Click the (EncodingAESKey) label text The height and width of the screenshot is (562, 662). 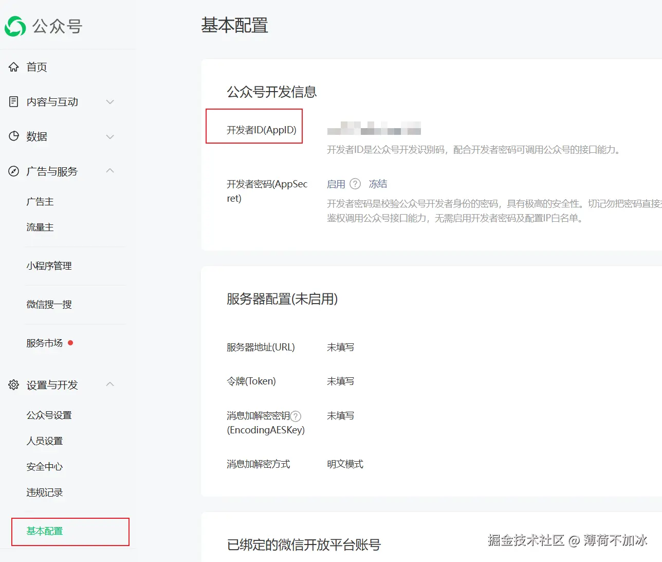[x=266, y=430]
